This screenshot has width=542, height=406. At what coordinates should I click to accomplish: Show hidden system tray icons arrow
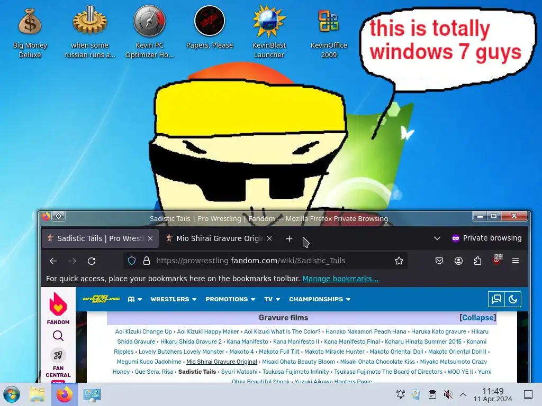[463, 394]
